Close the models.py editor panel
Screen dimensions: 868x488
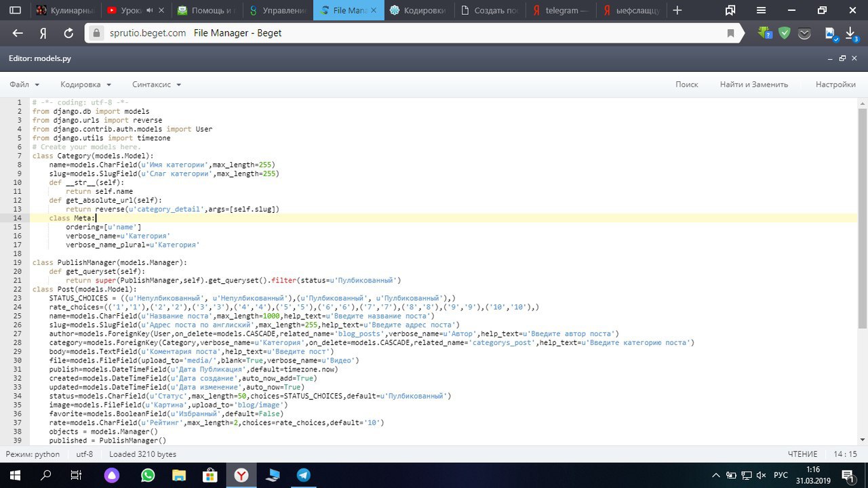[x=854, y=58]
